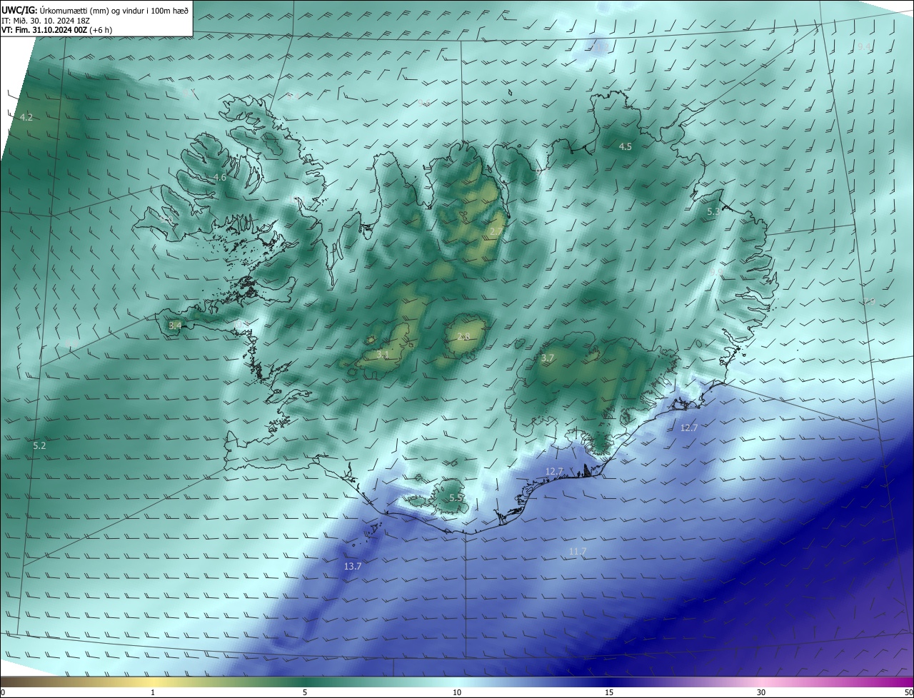Click the 4.2 precipitation value label

tap(26, 117)
